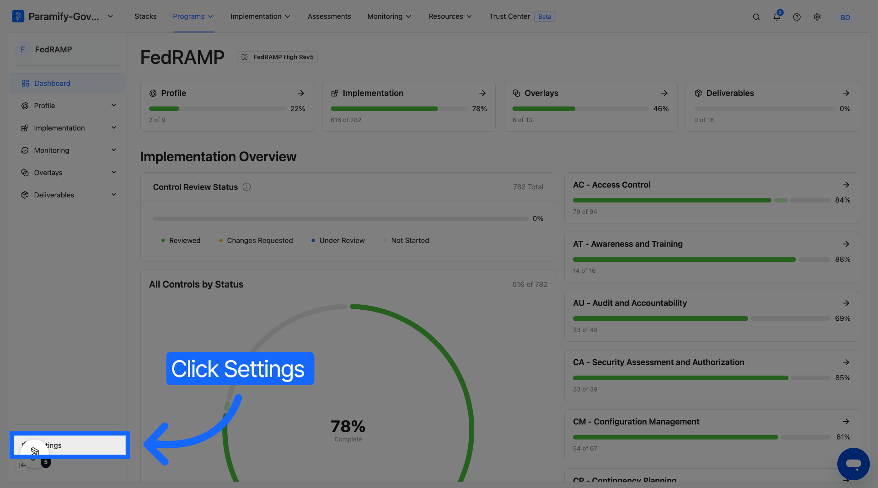The height and width of the screenshot is (488, 878).
Task: Open CM - Configuration Management title
Action: (x=636, y=422)
